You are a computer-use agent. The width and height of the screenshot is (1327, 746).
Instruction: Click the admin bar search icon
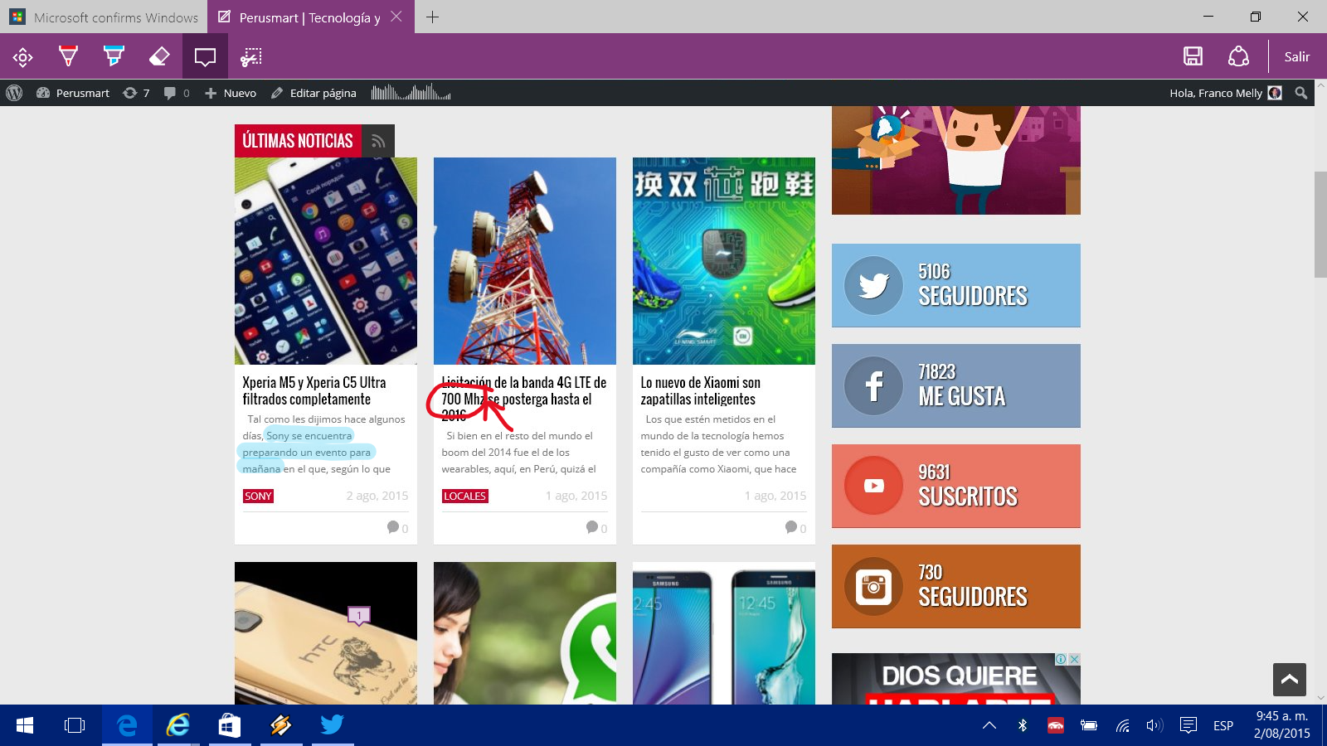pos(1301,93)
